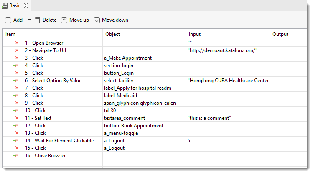Viewport: 313px width, 174px height.
Task: Click the "this is a comment" input cell
Action: [209, 118]
